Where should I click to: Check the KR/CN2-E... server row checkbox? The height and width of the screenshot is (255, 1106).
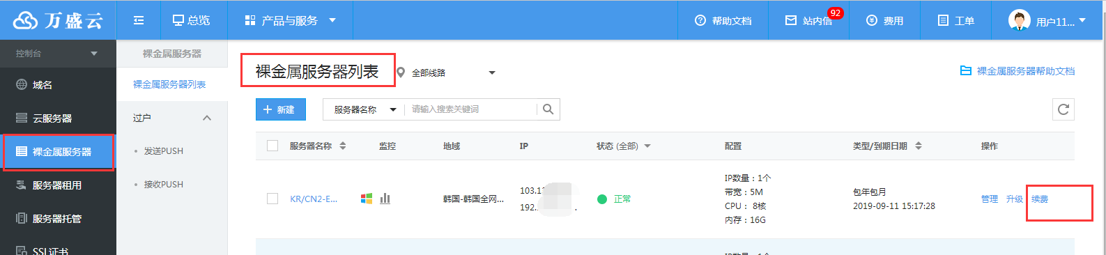tap(272, 199)
